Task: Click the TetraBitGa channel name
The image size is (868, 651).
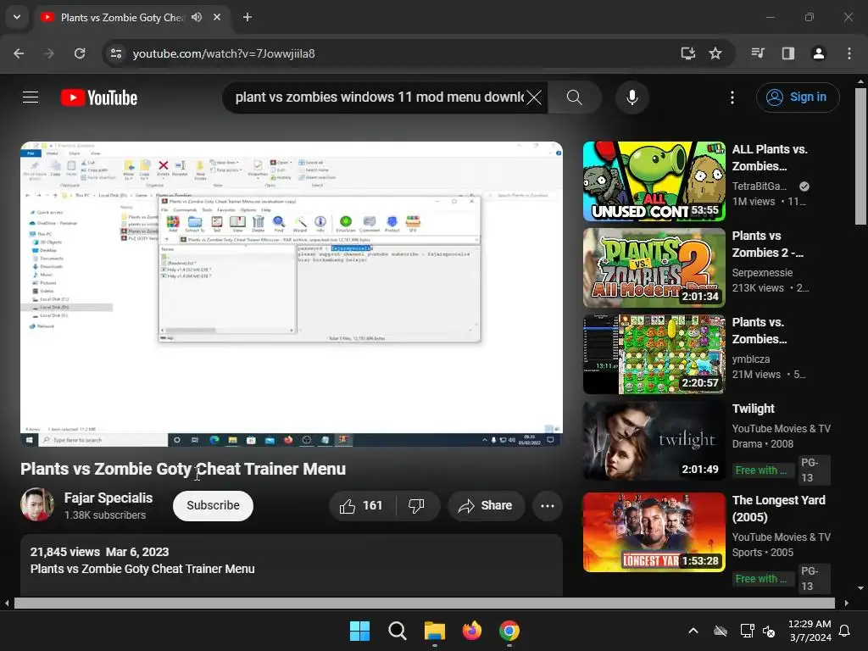Action: pos(759,186)
